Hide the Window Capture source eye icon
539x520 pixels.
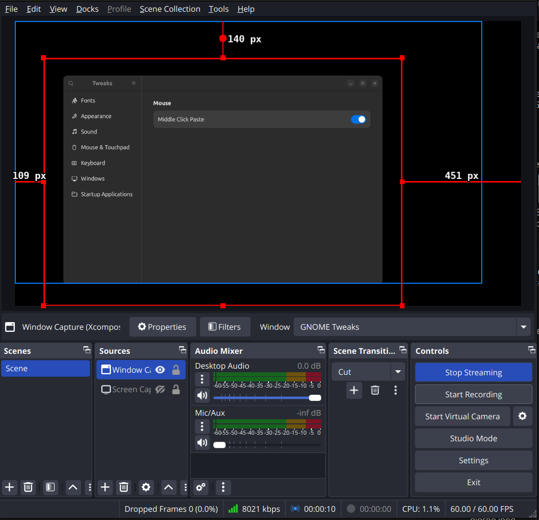click(x=160, y=370)
